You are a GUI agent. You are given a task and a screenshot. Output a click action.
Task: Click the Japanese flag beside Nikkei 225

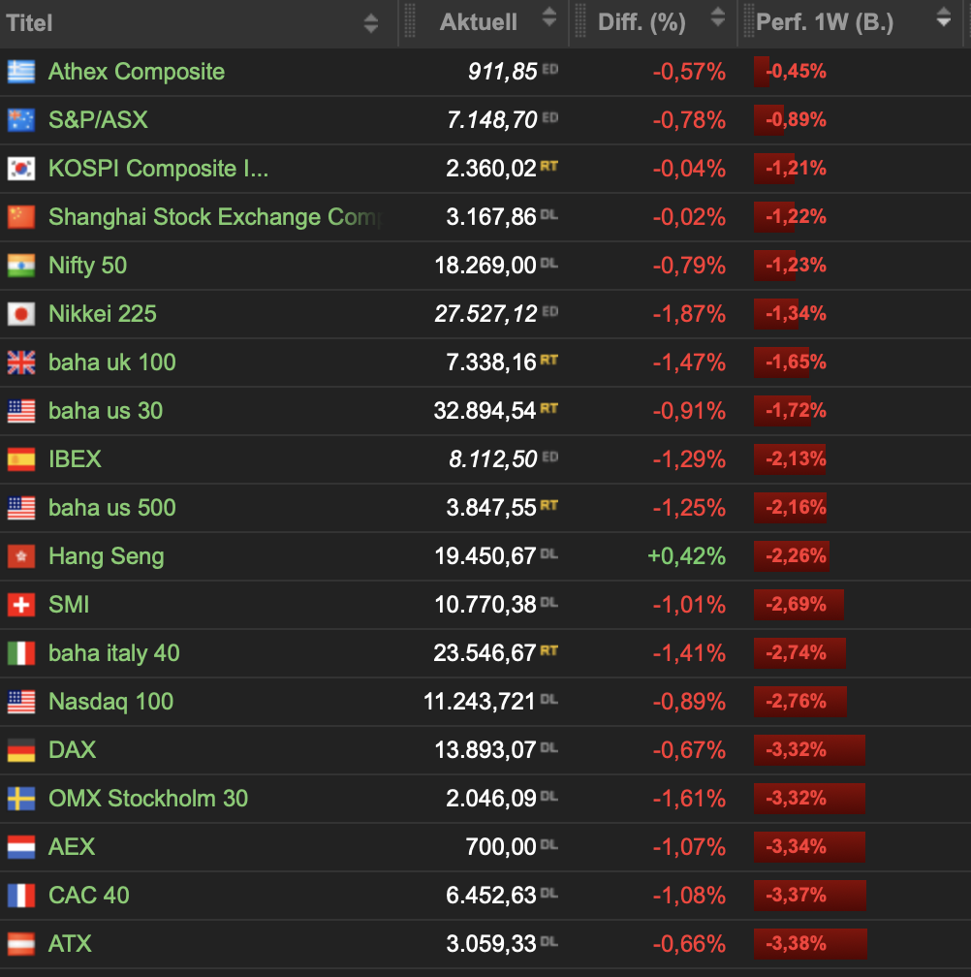pyautogui.click(x=21, y=314)
